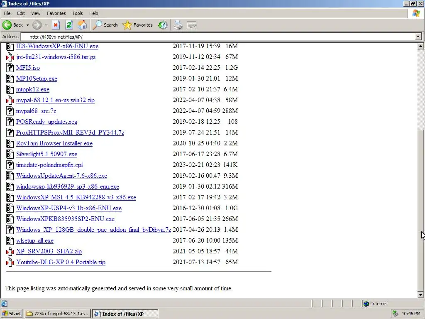Open the History toolbar icon
The image size is (425, 319).
pos(162,25)
